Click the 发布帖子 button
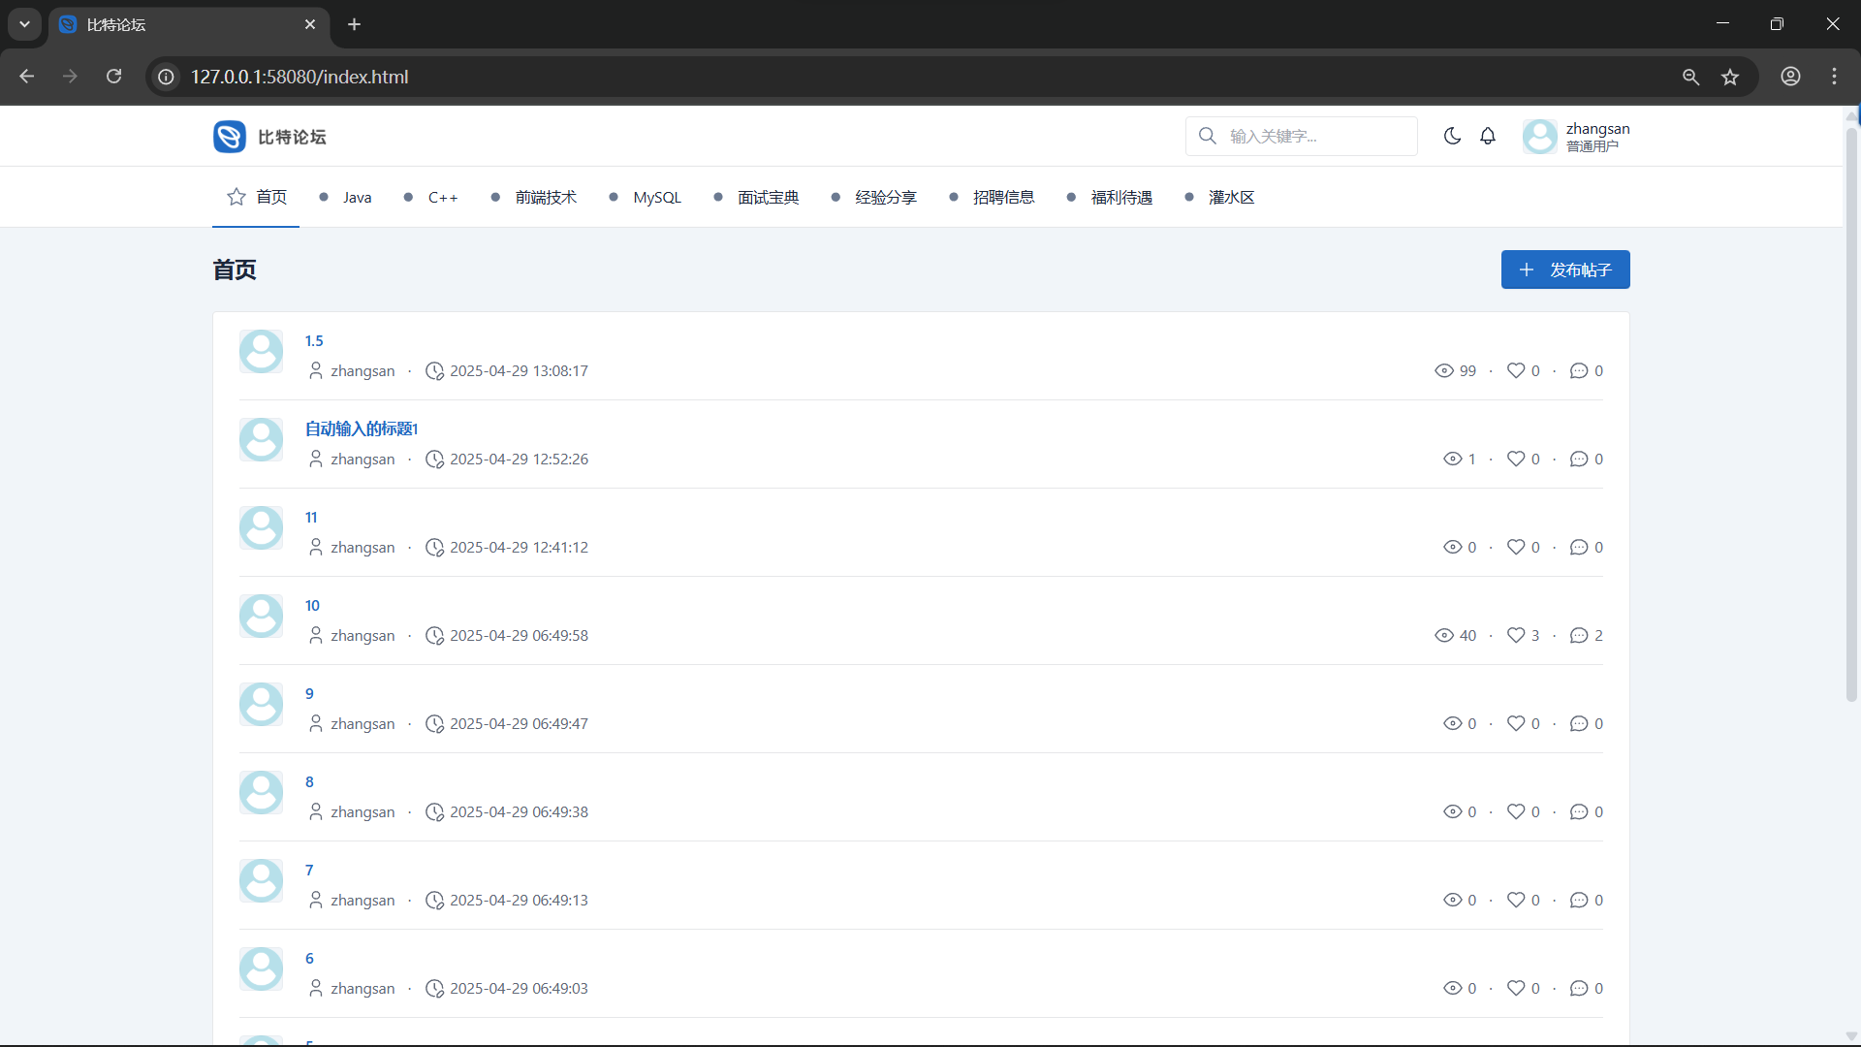This screenshot has width=1861, height=1047. coord(1565,270)
